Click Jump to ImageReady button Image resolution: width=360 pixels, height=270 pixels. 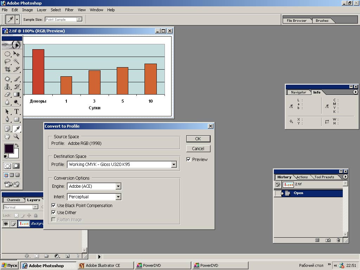point(12,184)
